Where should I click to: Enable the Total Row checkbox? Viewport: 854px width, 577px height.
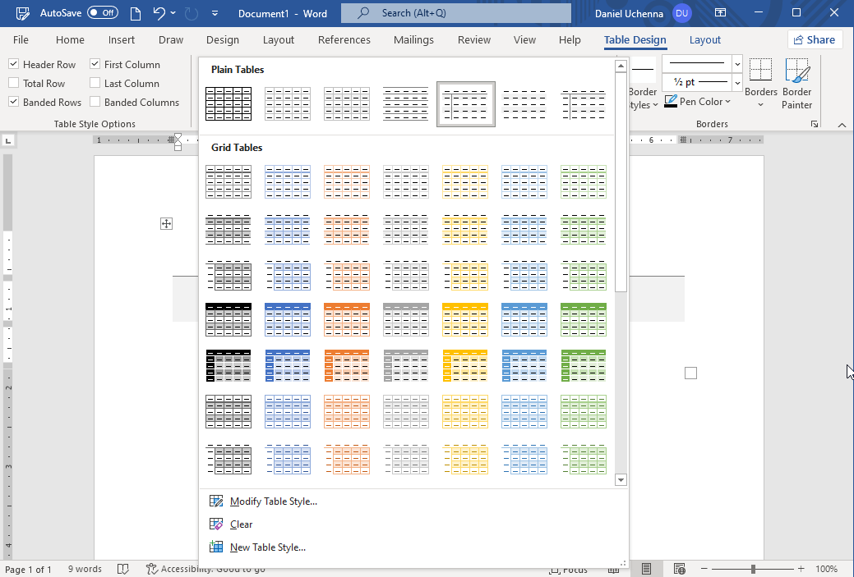pyautogui.click(x=14, y=83)
